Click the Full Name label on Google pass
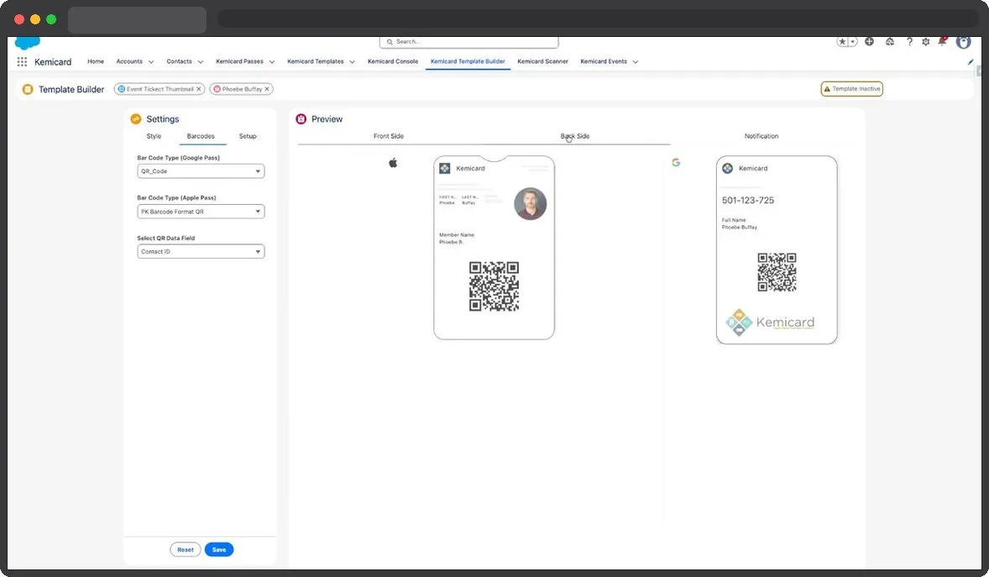The height and width of the screenshot is (577, 989). tap(734, 220)
